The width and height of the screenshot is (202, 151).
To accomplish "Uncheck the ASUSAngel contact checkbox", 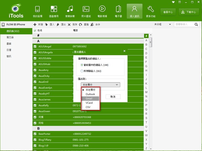I will pyautogui.click(x=35, y=46).
